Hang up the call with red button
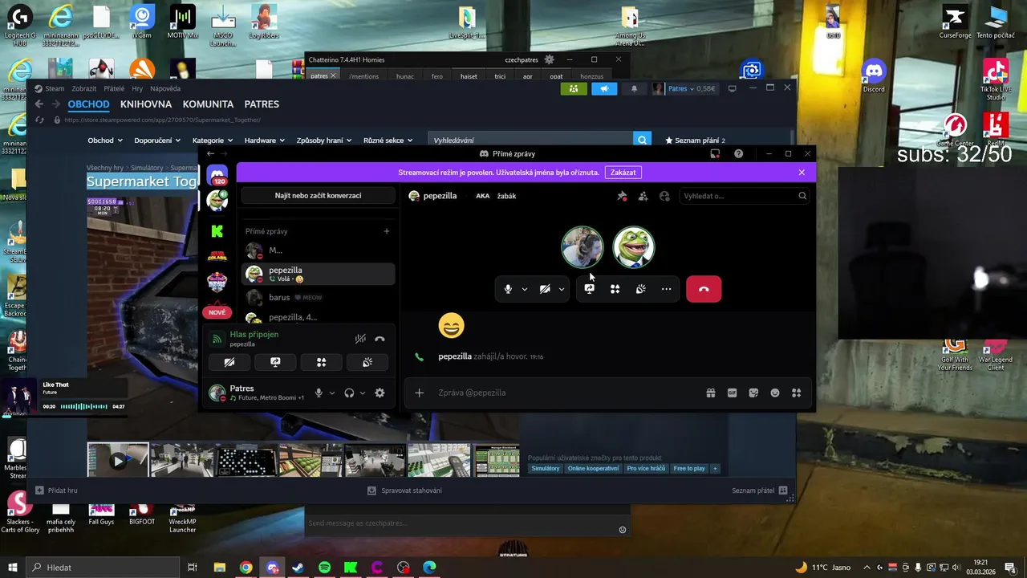The width and height of the screenshot is (1027, 578). [704, 289]
